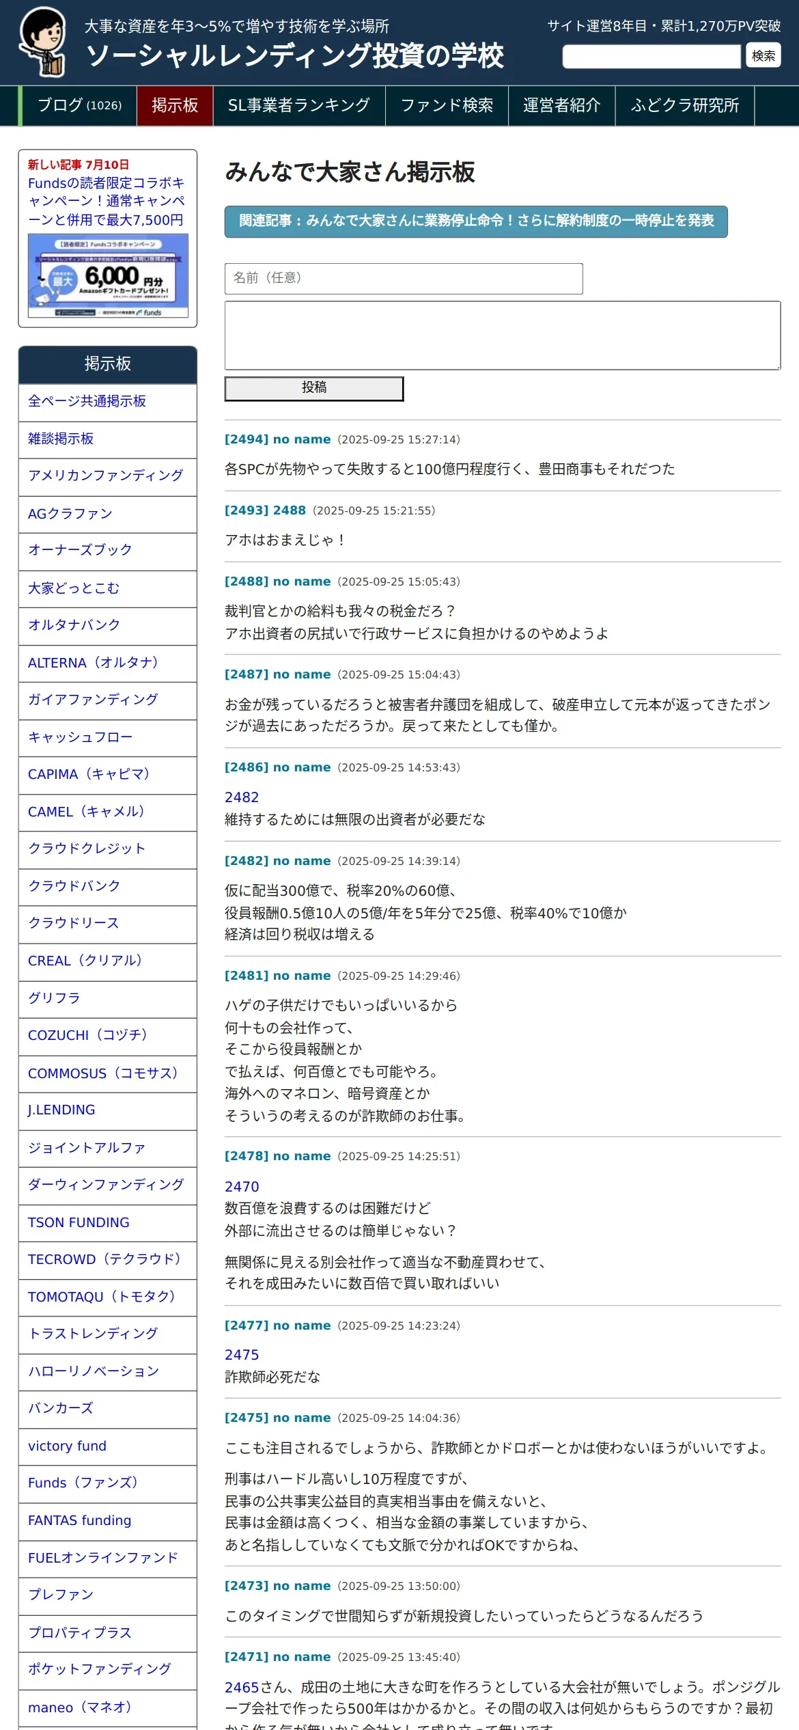
Task: Submit the post with 投稿 button
Action: click(314, 388)
